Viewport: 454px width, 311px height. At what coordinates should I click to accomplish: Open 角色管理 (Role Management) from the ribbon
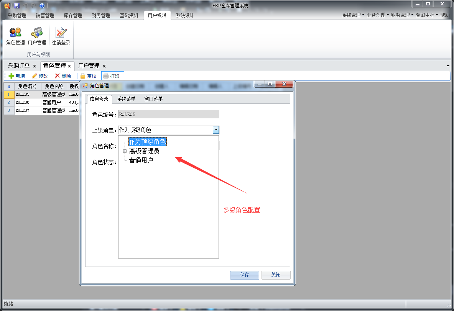pos(15,36)
